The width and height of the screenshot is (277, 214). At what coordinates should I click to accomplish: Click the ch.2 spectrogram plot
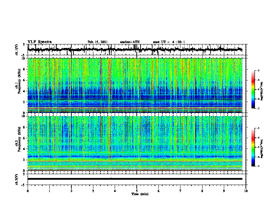click(x=135, y=143)
